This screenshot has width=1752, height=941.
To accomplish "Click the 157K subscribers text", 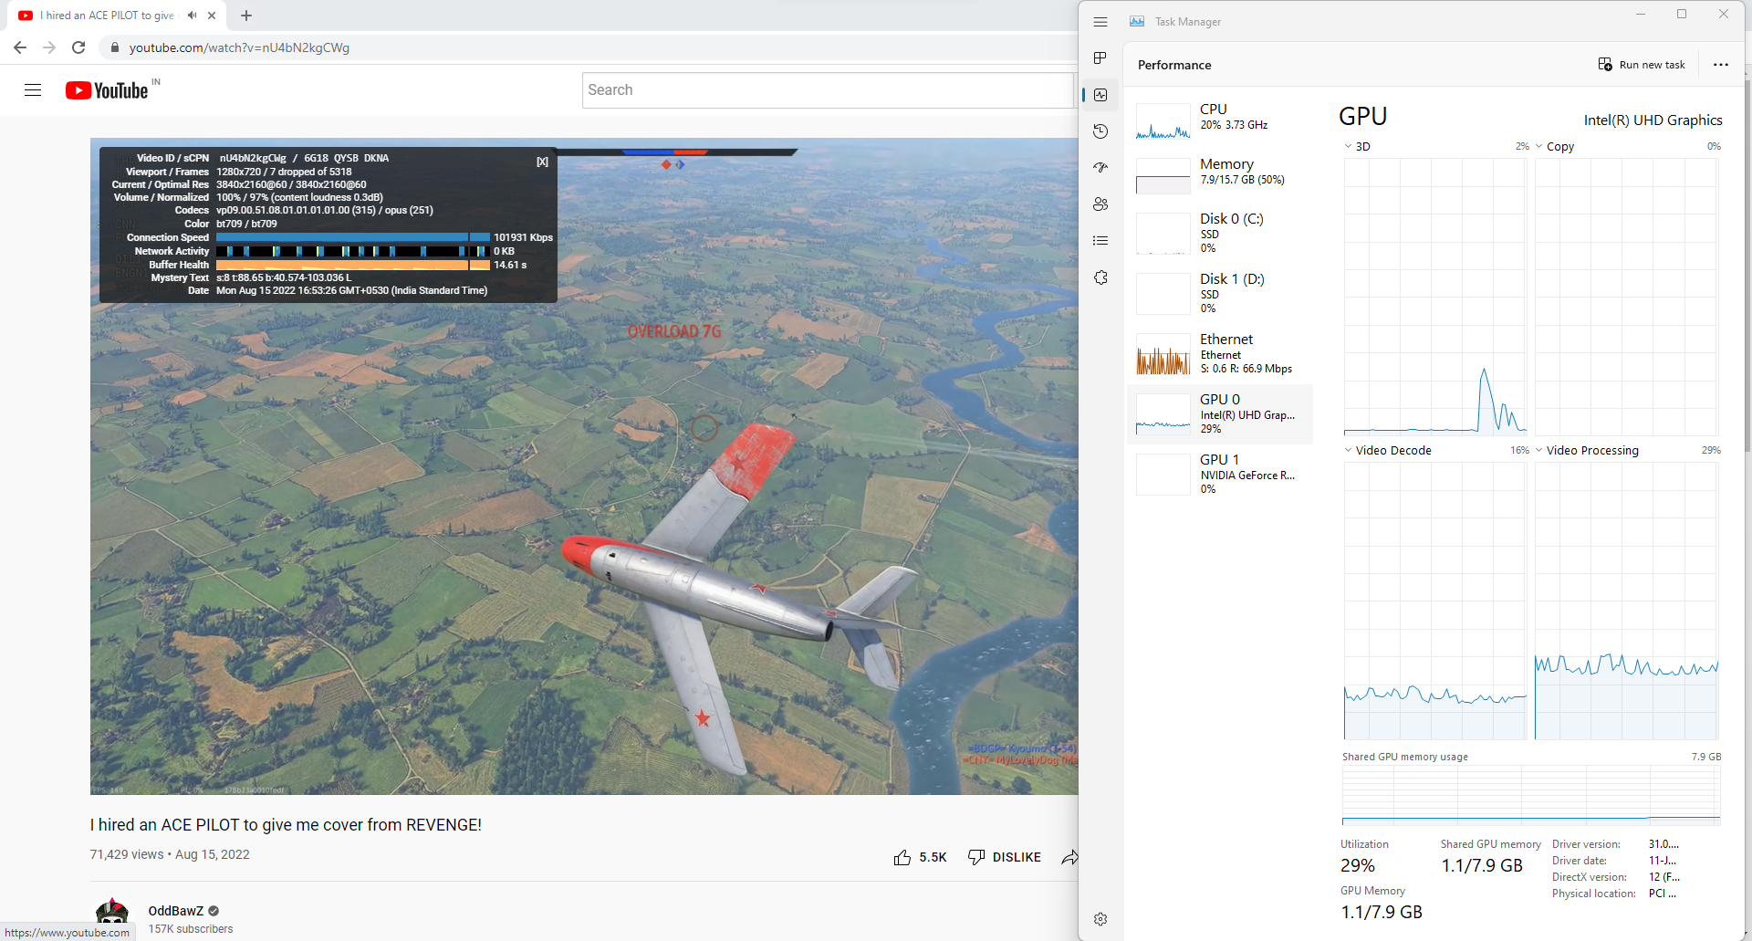I will point(191,929).
